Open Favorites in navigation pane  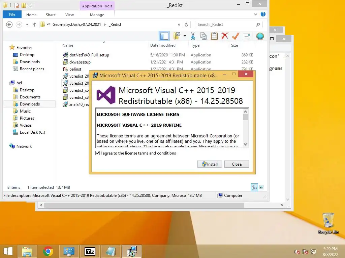point(24,48)
